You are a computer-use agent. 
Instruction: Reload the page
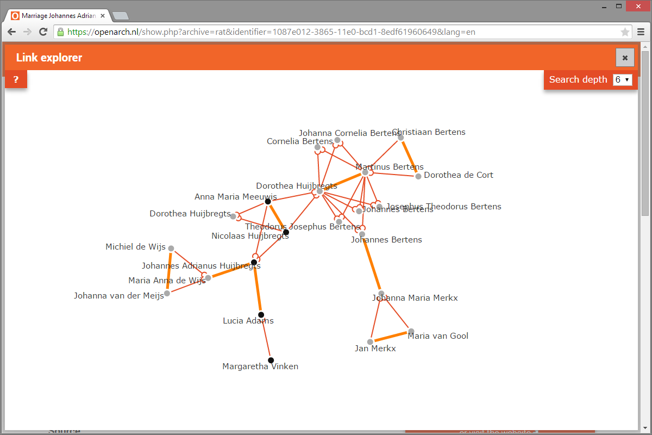[x=43, y=32]
